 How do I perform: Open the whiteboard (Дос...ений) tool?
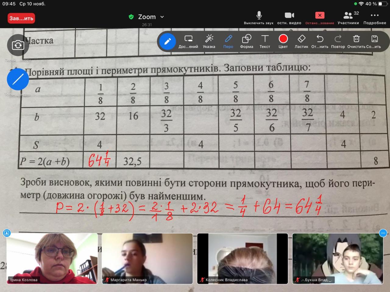point(188,41)
